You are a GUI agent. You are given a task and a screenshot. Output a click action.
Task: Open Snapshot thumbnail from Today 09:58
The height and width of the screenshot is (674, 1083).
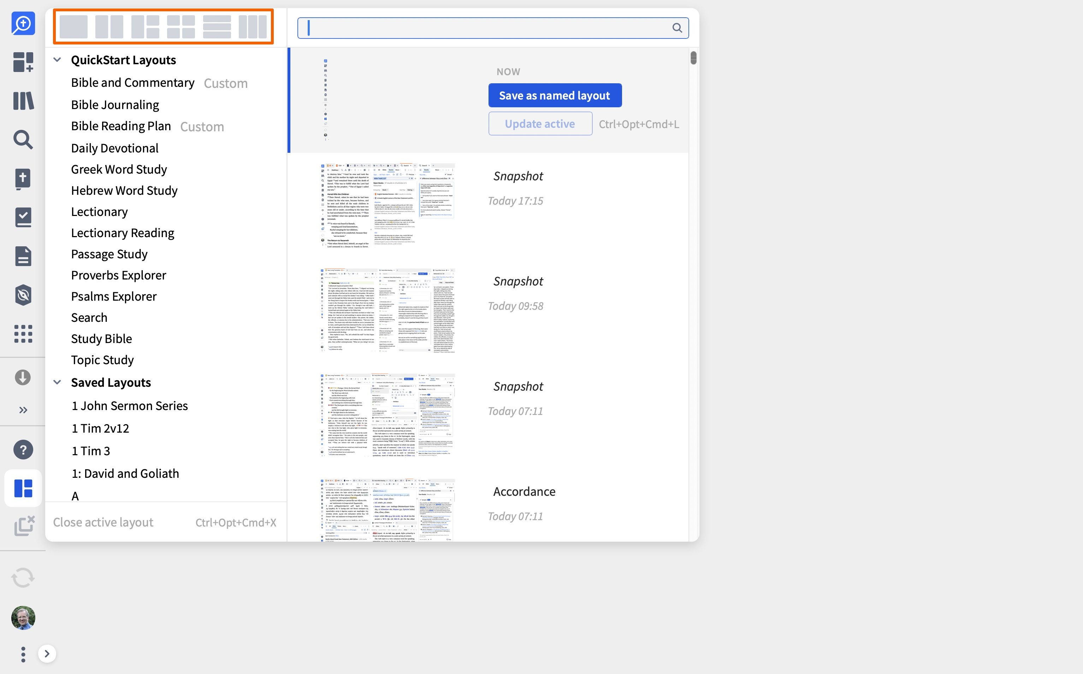click(387, 311)
